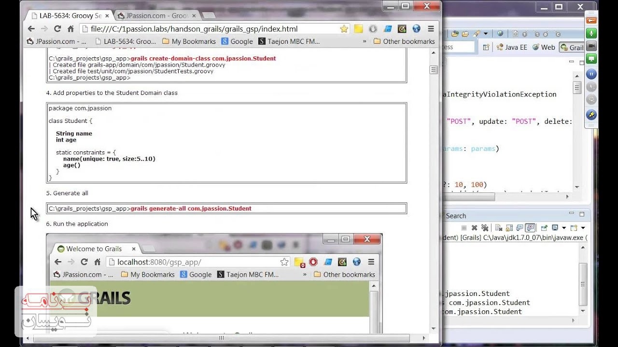Switch to the Java EE perspective
Screen dimensions: 618x347
(x=512, y=47)
